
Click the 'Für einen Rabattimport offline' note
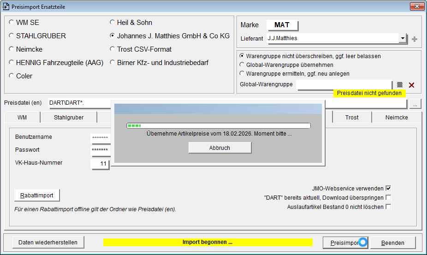pos(95,209)
